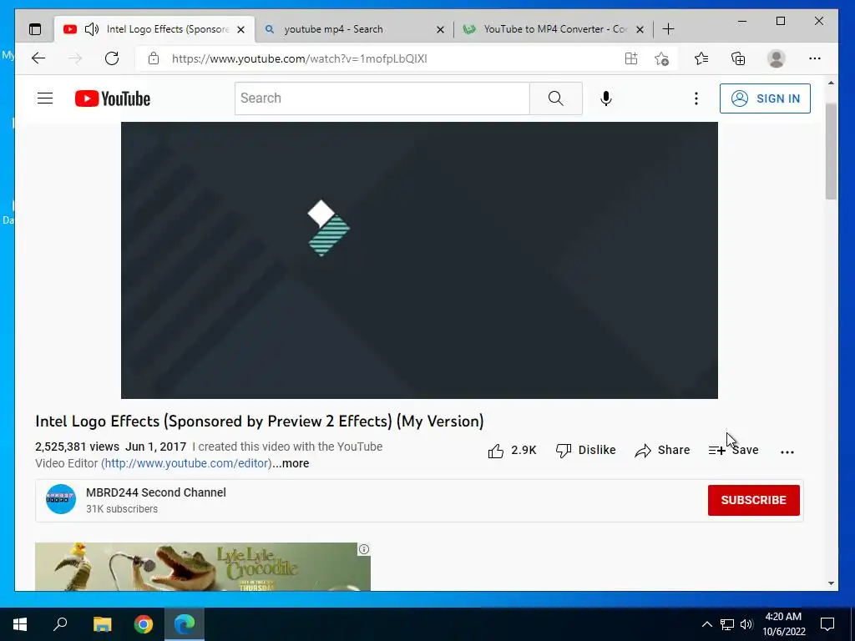The height and width of the screenshot is (641, 855).
Task: Click the video player area
Action: (419, 260)
